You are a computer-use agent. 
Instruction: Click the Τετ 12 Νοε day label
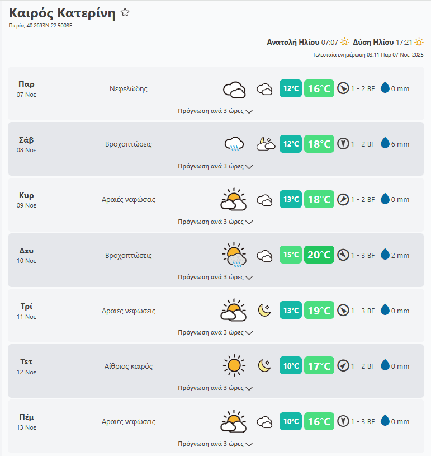click(26, 366)
